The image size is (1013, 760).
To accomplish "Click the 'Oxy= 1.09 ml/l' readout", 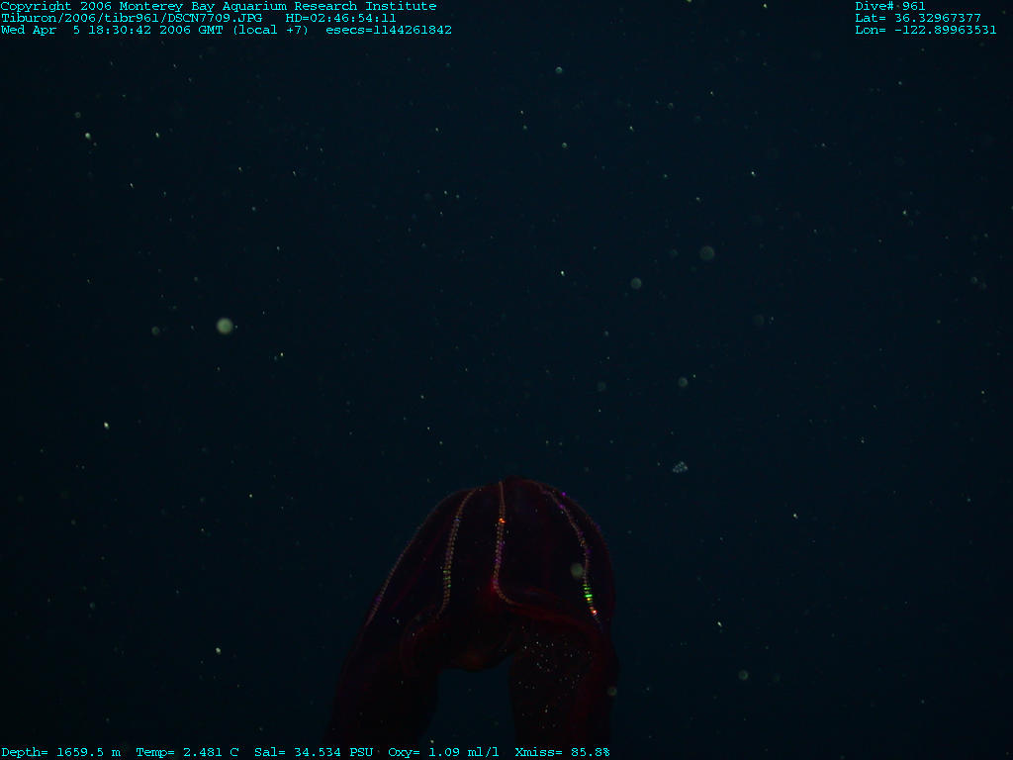I will (443, 752).
